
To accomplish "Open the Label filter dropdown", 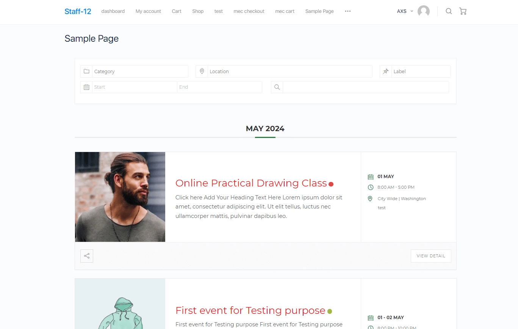I will coord(421,71).
